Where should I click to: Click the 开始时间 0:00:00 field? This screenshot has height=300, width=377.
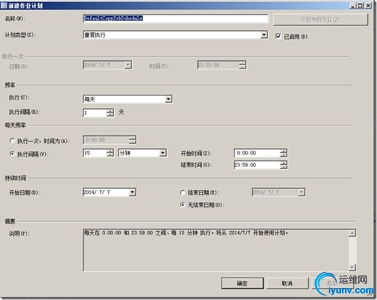pyautogui.click(x=257, y=153)
